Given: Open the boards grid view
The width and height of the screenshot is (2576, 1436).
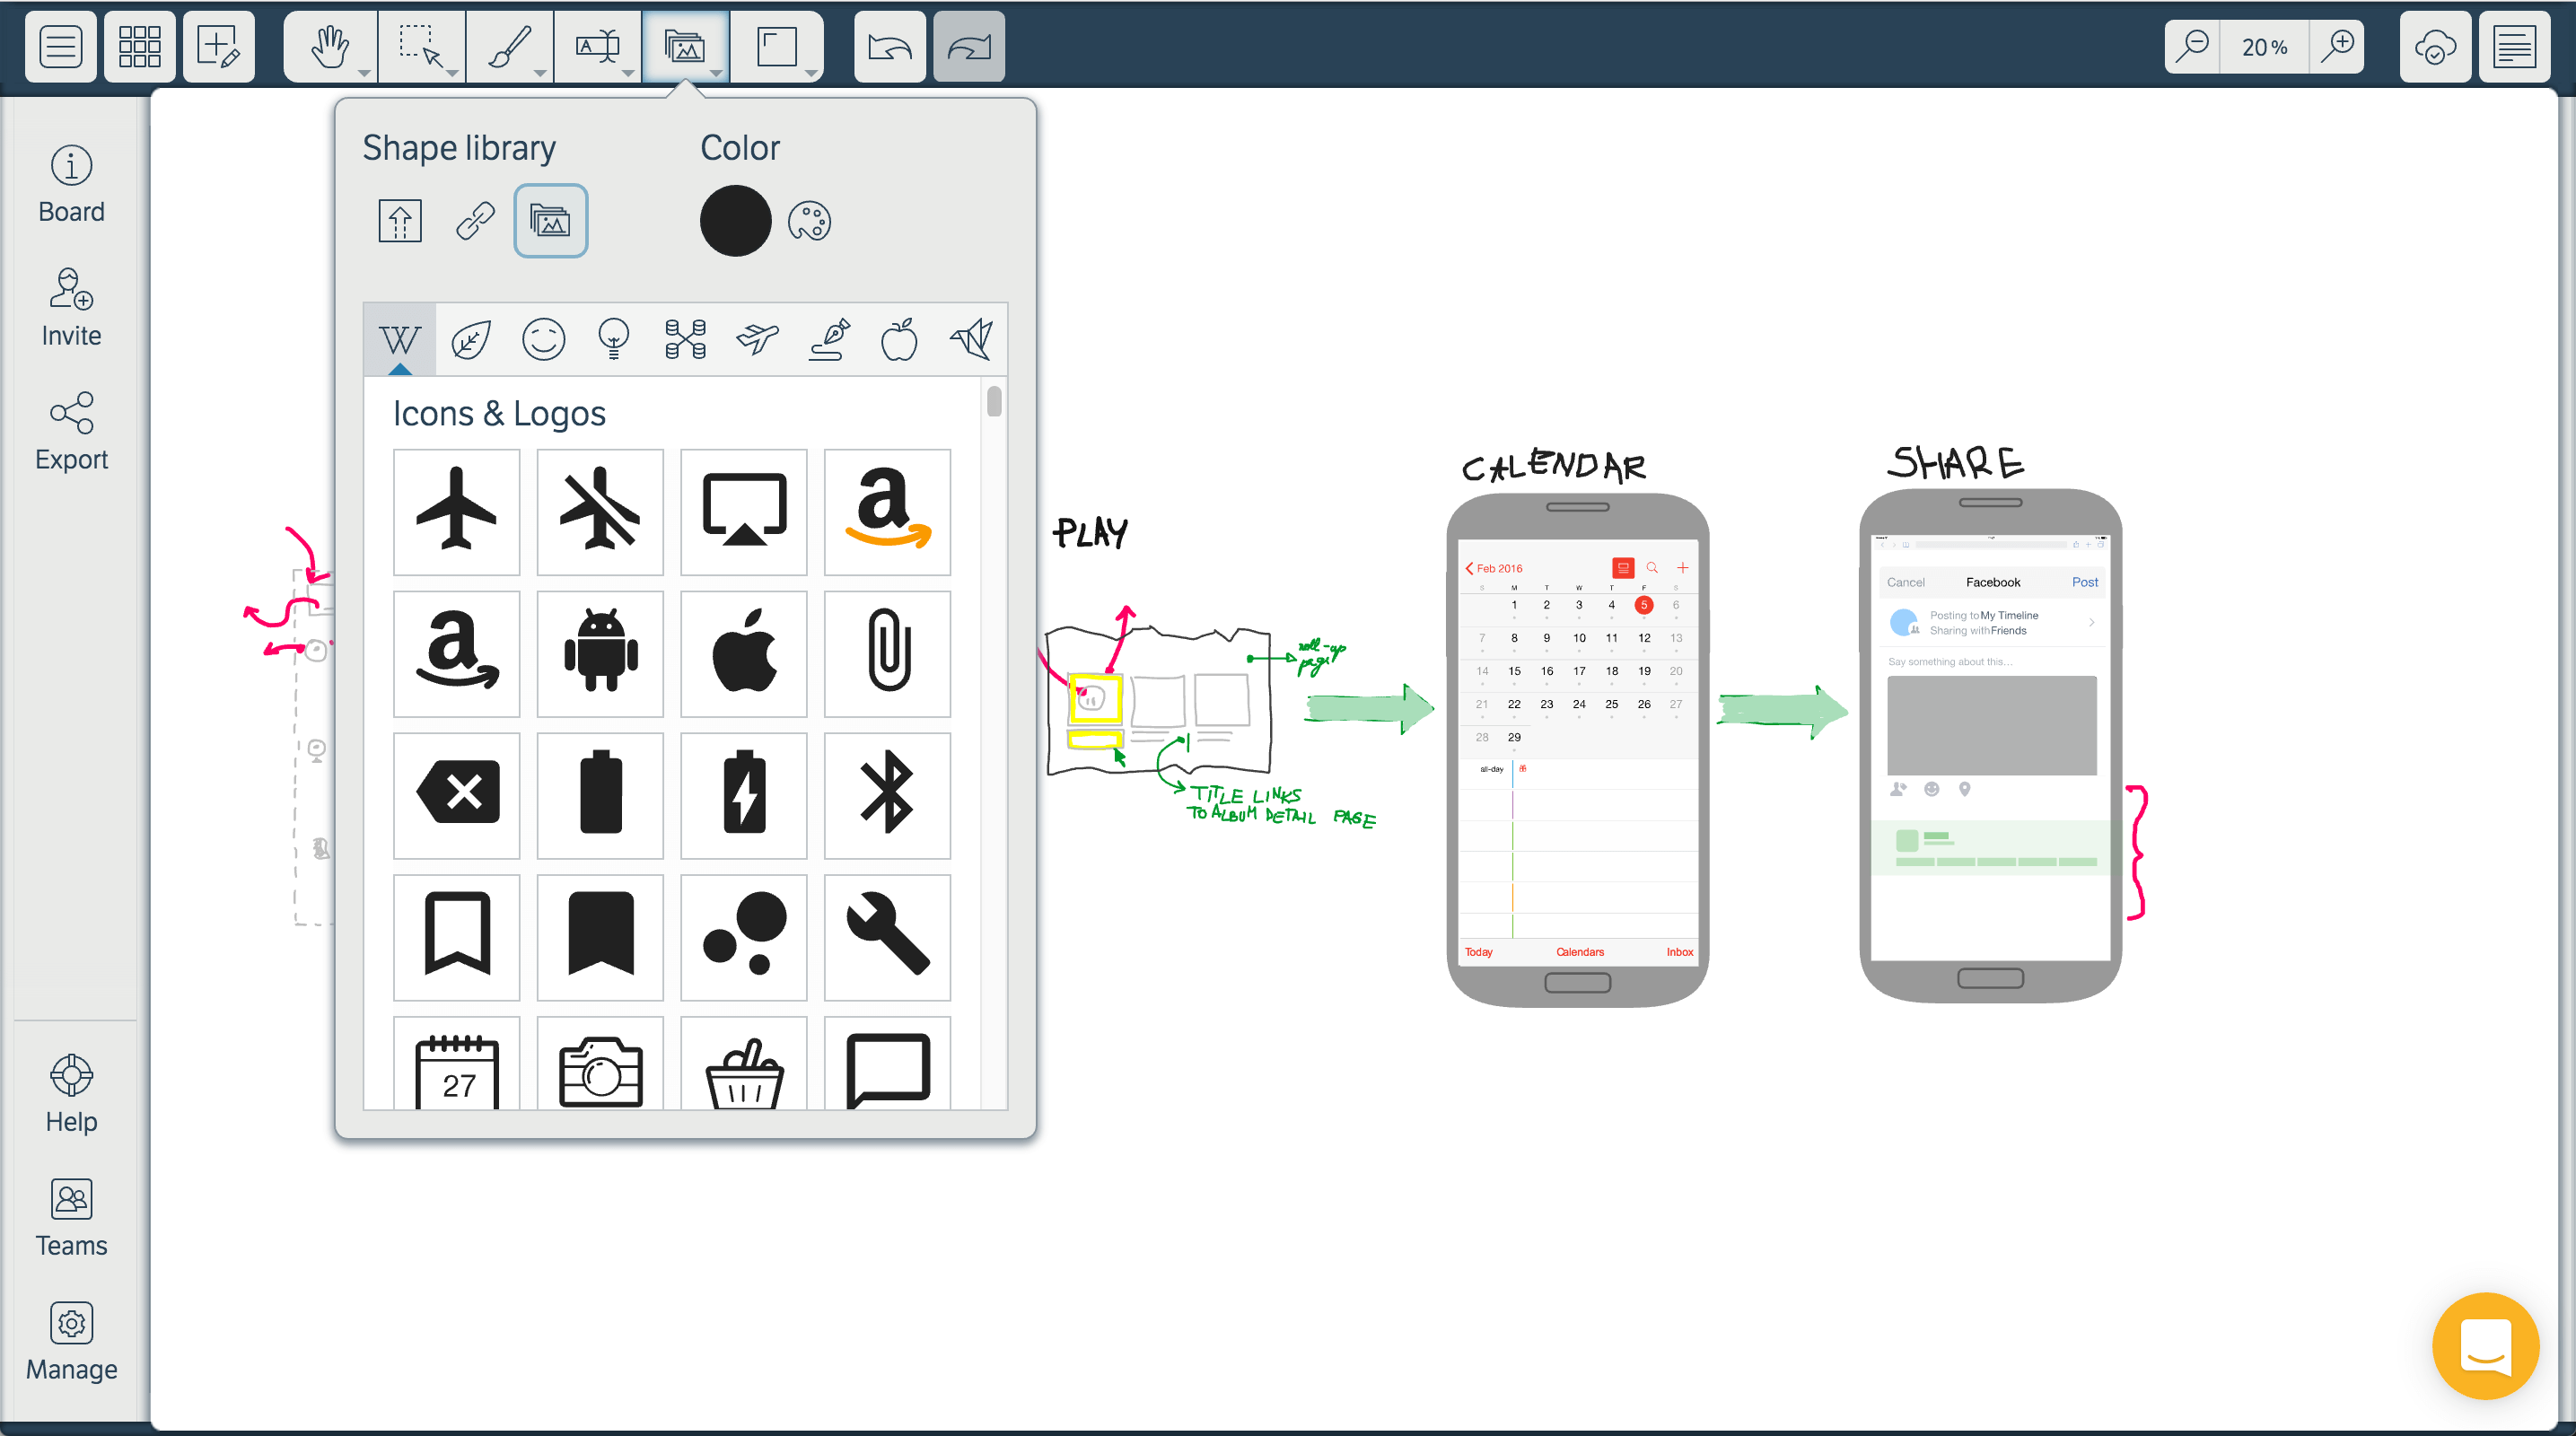Looking at the screenshot, I should 139,47.
